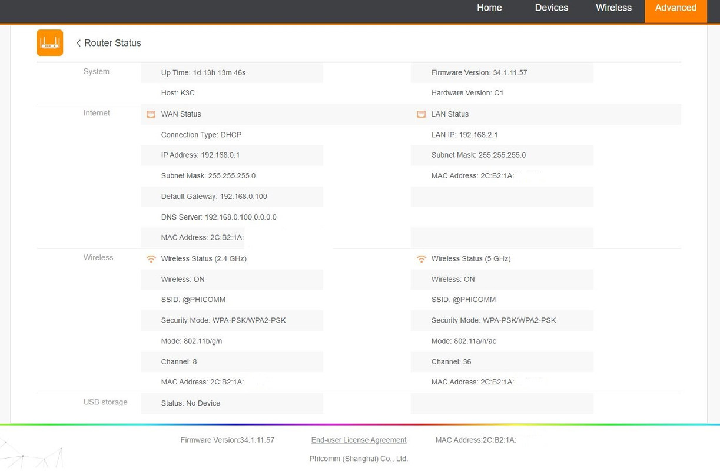Click the USB storage section label
This screenshot has width=720, height=471.
click(105, 402)
